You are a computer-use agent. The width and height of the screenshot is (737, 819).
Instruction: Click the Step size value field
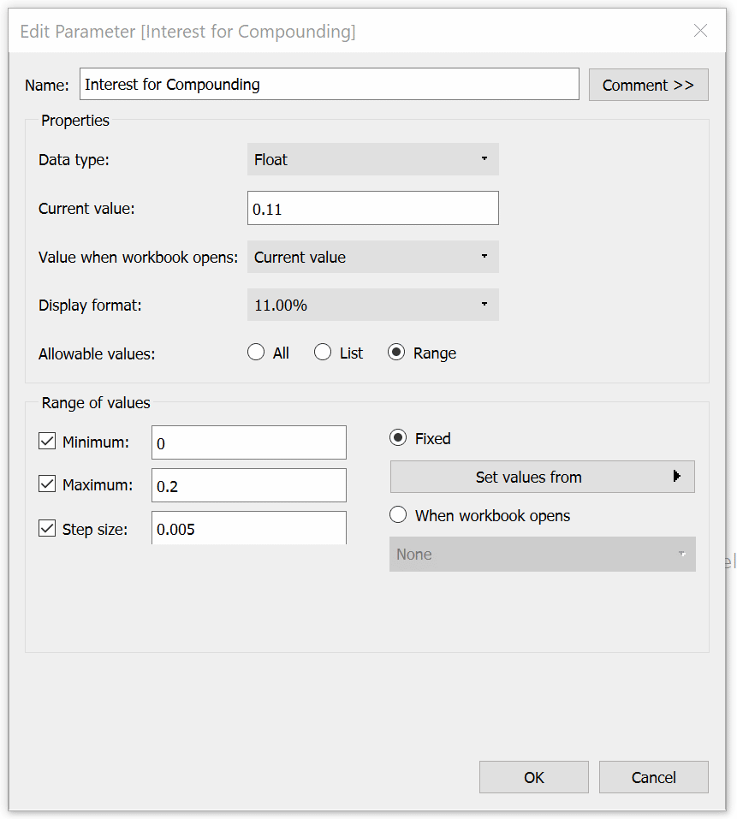point(249,528)
